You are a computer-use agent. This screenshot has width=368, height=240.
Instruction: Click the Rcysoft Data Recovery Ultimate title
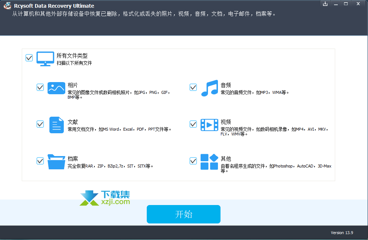(x=54, y=6)
